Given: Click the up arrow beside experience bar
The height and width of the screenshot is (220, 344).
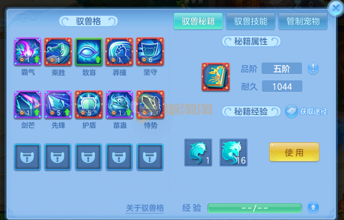Looking at the screenshot, I should coord(313,208).
